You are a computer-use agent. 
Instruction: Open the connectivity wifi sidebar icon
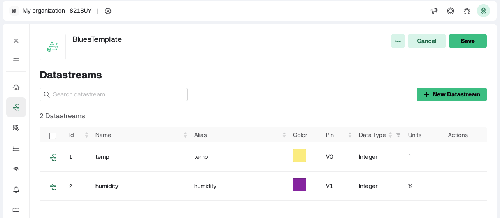(x=16, y=169)
